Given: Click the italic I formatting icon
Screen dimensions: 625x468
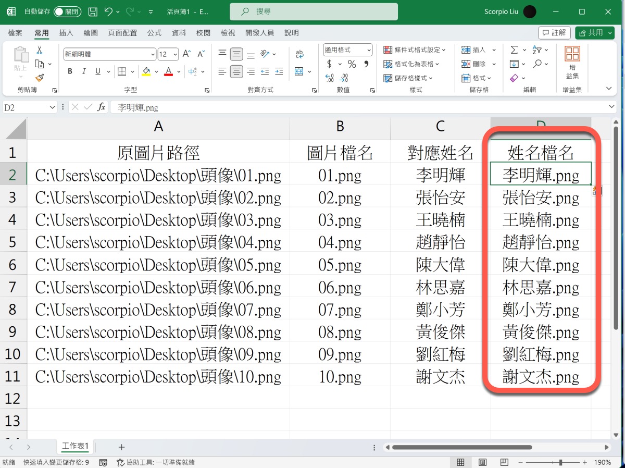Looking at the screenshot, I should tap(84, 71).
